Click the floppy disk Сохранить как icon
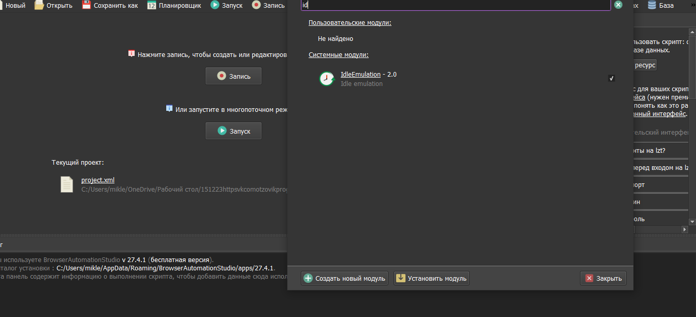 [86, 5]
